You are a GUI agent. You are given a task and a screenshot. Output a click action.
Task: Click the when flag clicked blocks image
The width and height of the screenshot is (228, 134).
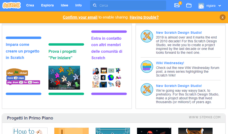23,76
